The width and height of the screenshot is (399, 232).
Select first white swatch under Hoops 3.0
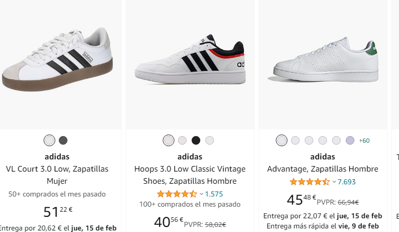(168, 140)
